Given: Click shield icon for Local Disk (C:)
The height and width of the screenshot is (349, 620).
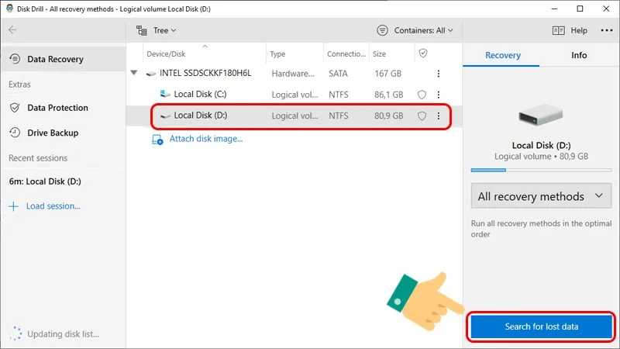Looking at the screenshot, I should tap(422, 95).
